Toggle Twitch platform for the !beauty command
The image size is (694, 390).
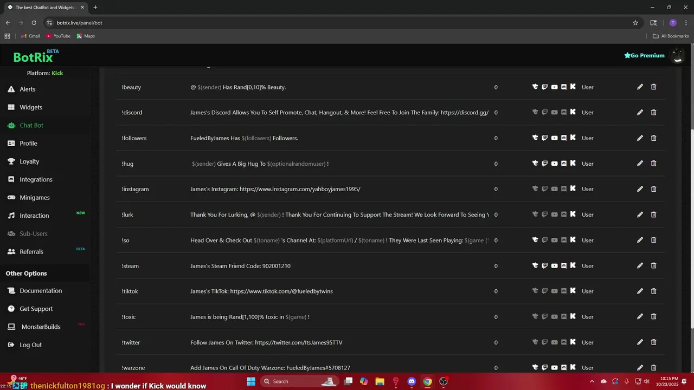click(x=545, y=87)
